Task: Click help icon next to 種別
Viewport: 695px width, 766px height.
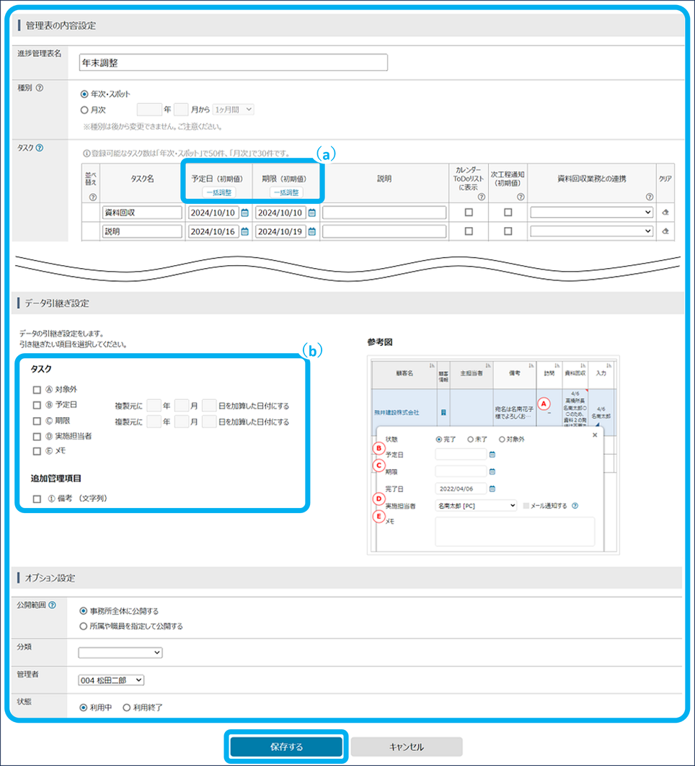Action: pos(40,88)
